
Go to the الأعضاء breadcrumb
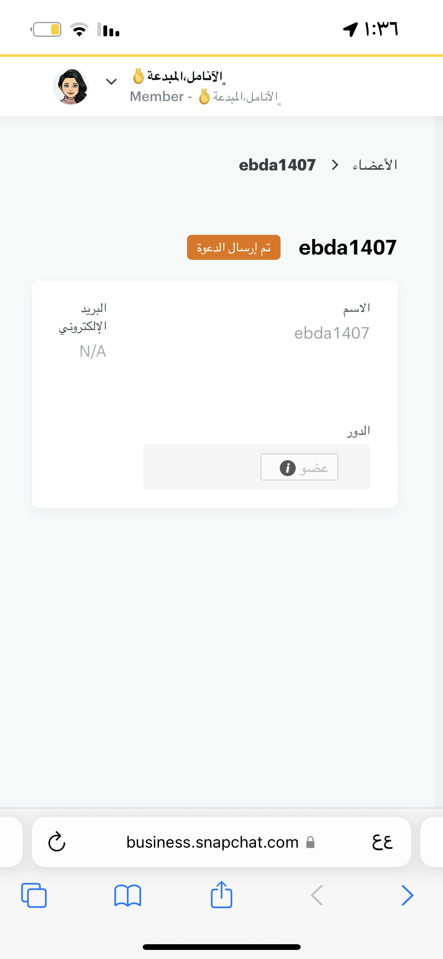tap(375, 165)
